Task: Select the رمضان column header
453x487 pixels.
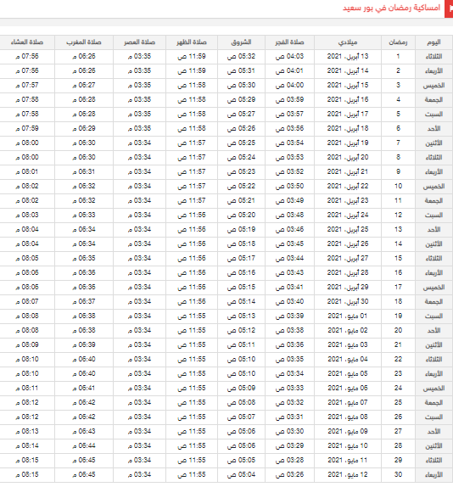Action: [x=398, y=42]
